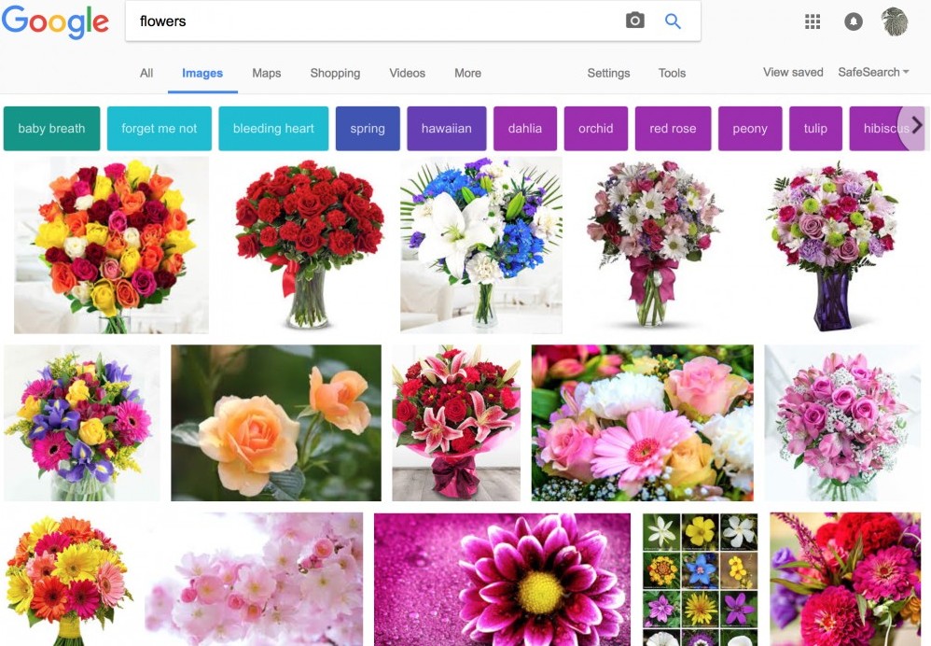Select the 'baby breath' filter button
931x646 pixels.
point(51,128)
